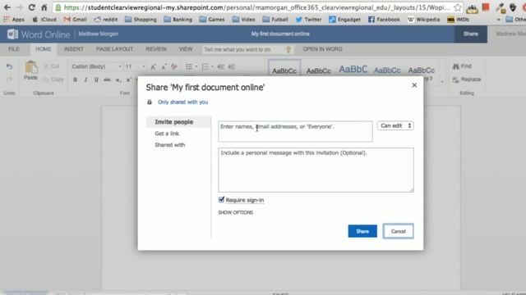The image size is (526, 295).
Task: Switch to the PAGE LAYOUT tab
Action: (x=114, y=49)
